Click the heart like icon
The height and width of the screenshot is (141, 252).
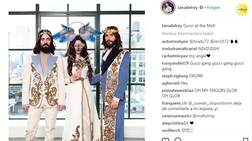165,139
